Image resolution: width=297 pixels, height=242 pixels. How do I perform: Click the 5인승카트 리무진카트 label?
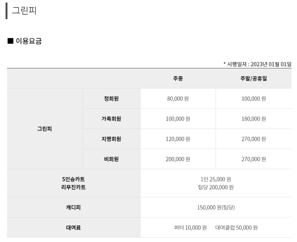tap(74, 183)
